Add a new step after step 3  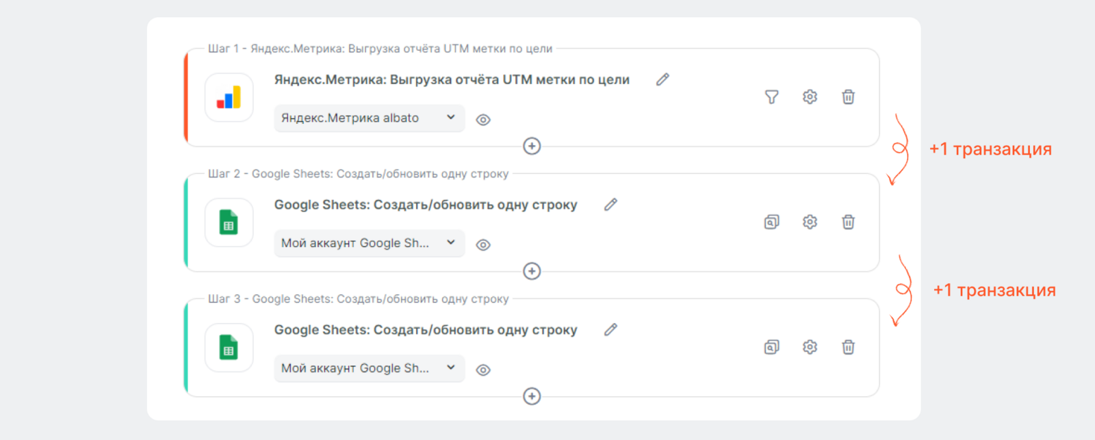532,396
